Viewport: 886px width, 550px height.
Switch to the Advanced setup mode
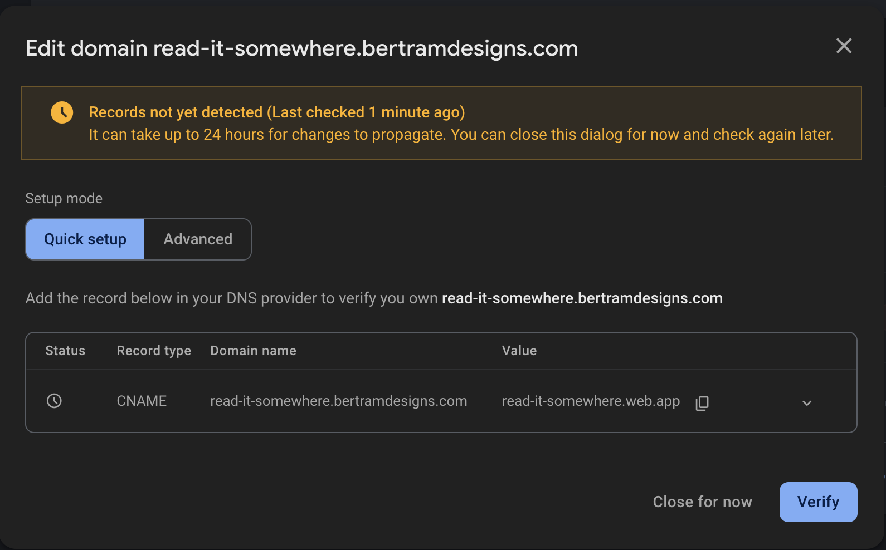(198, 239)
